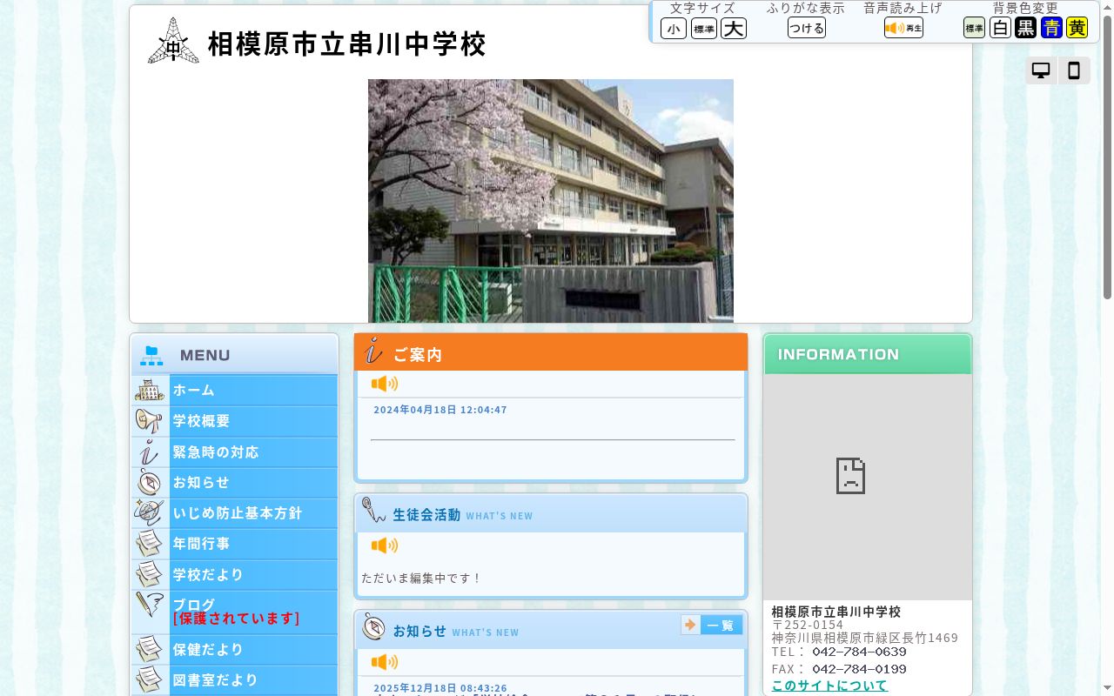Switch to desktop view icon
This screenshot has width=1114, height=696.
[x=1041, y=71]
